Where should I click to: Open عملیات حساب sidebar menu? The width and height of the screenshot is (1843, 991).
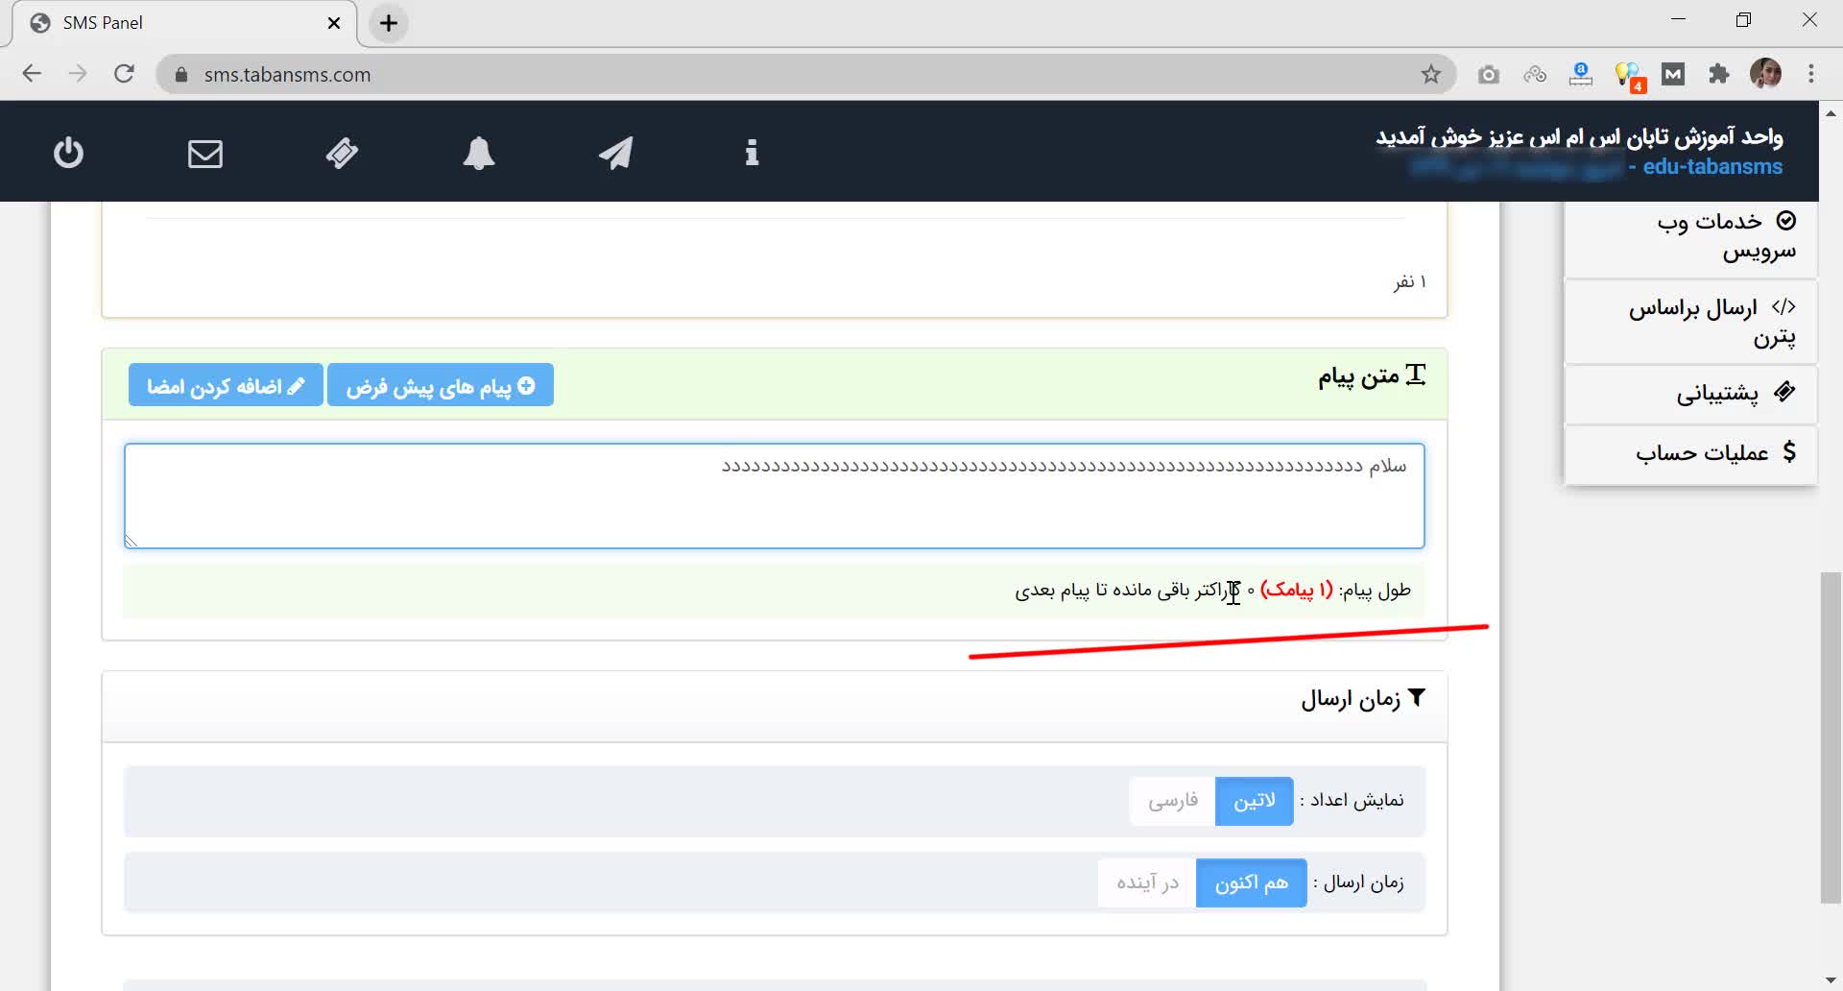click(1690, 453)
